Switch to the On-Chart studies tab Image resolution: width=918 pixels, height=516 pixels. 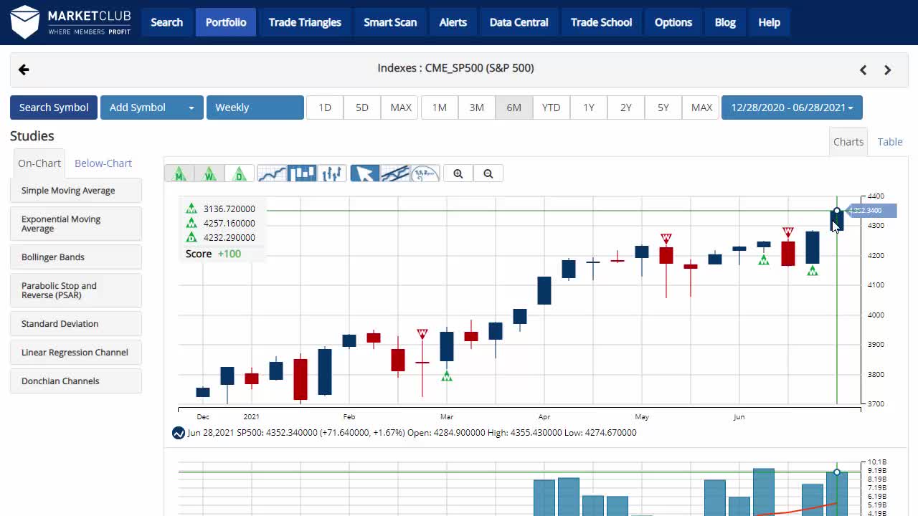click(39, 163)
